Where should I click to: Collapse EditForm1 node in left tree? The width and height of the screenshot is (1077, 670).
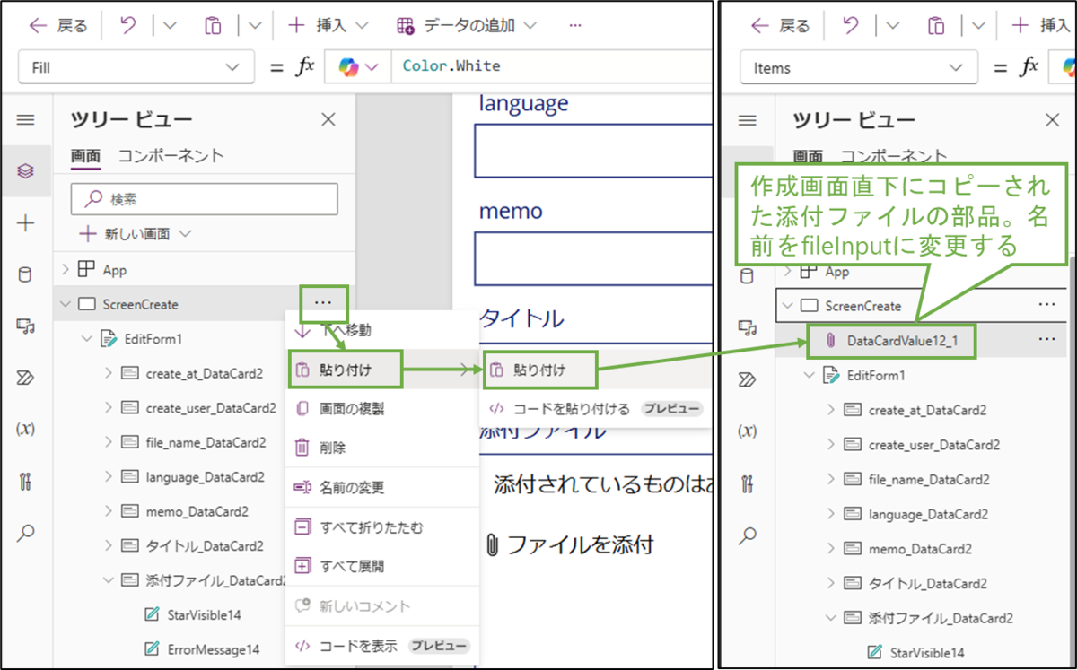click(x=87, y=339)
